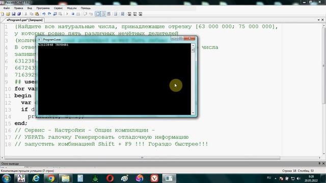Click the volume speaker tray icon
The image size is (326, 183).
click(x=298, y=178)
